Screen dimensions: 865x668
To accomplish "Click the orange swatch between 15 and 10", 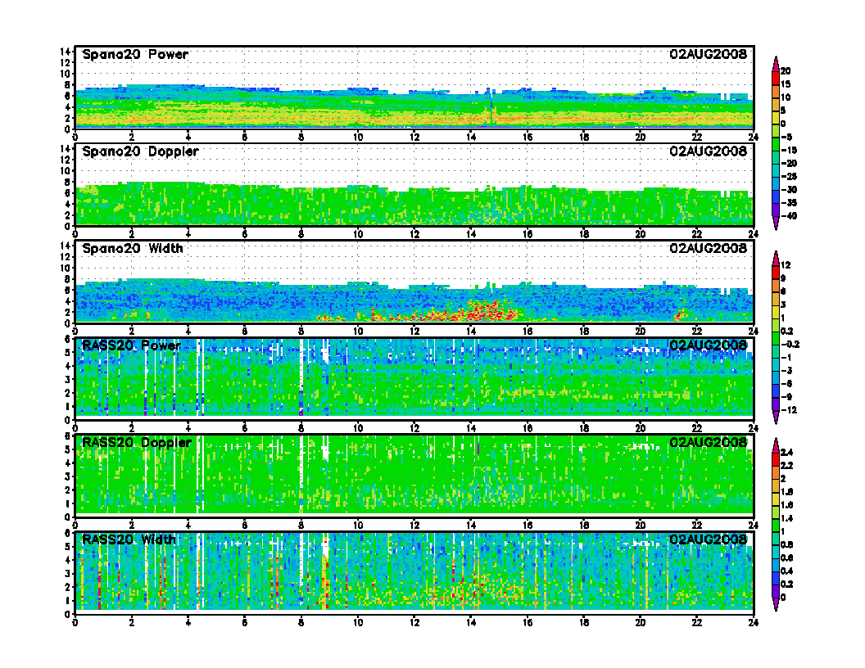I will [776, 91].
